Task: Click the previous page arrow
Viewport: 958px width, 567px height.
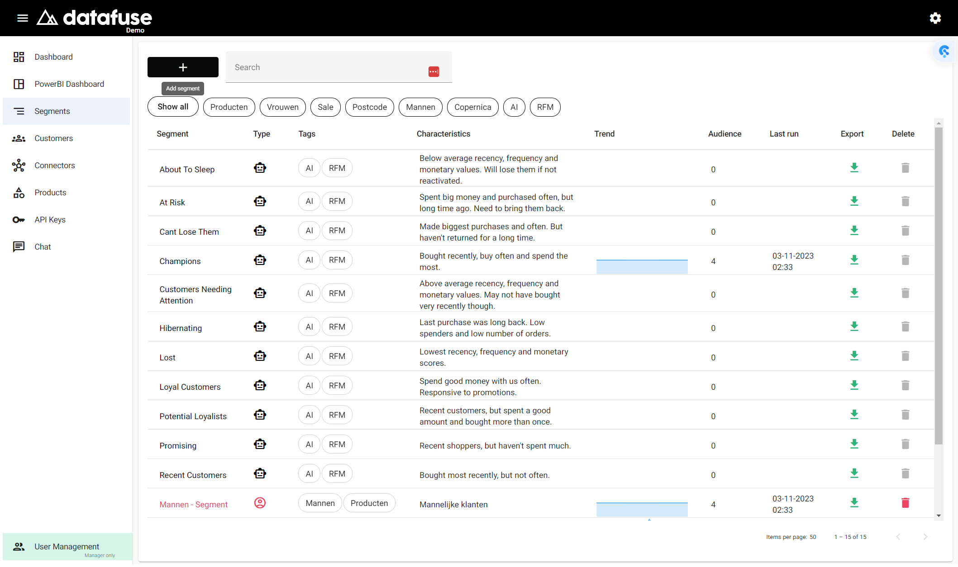Action: point(898,537)
